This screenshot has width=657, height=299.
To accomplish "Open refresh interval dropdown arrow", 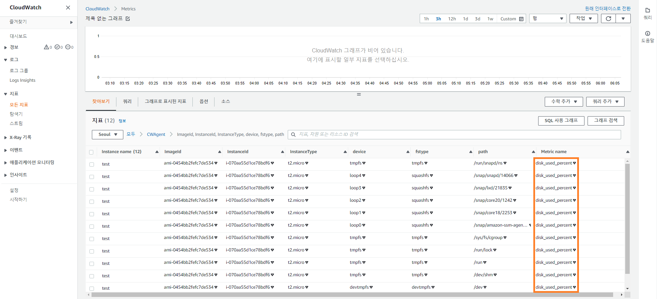I will 623,19.
